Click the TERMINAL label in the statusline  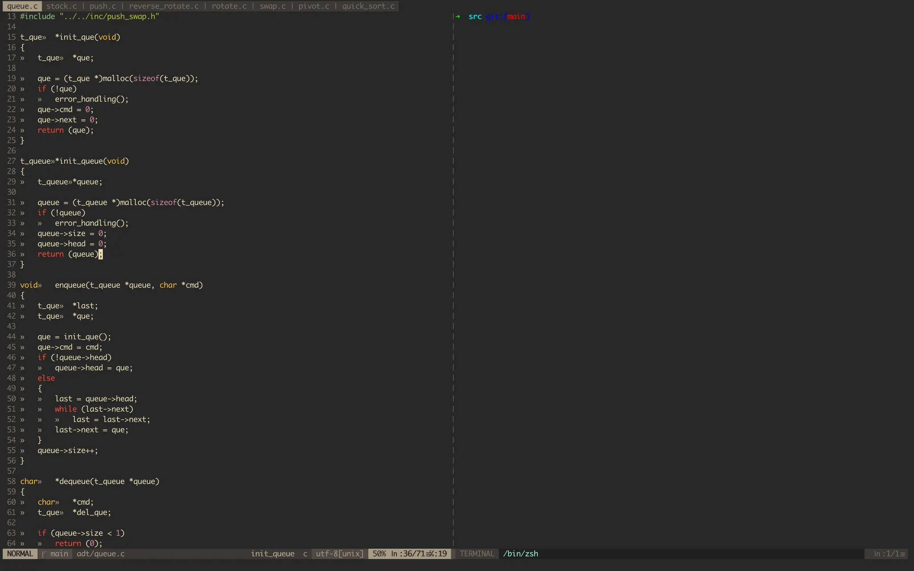point(477,554)
